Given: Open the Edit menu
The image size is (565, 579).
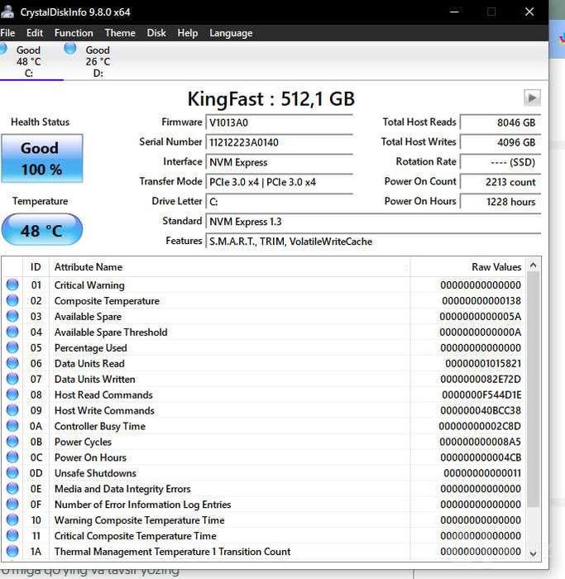Looking at the screenshot, I should tap(35, 33).
